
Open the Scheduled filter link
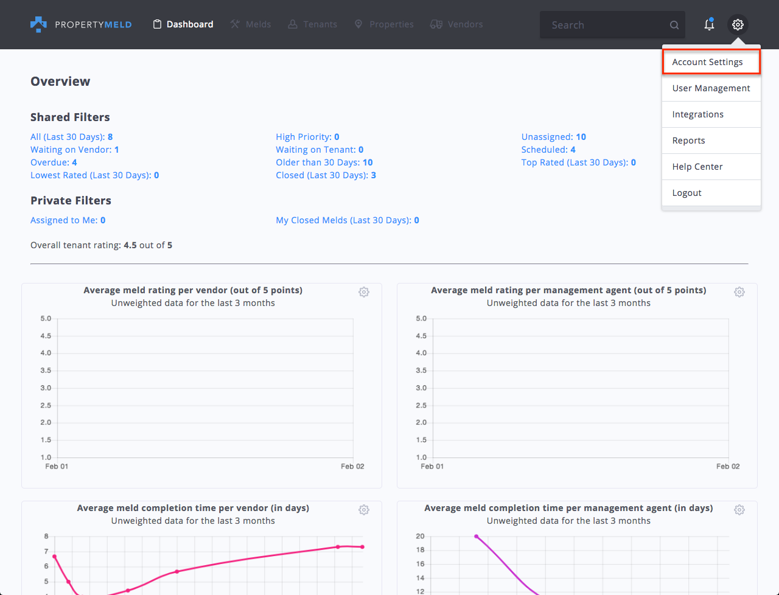click(x=548, y=150)
